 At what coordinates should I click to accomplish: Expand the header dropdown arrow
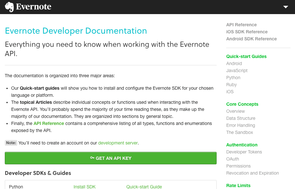click(286, 7)
